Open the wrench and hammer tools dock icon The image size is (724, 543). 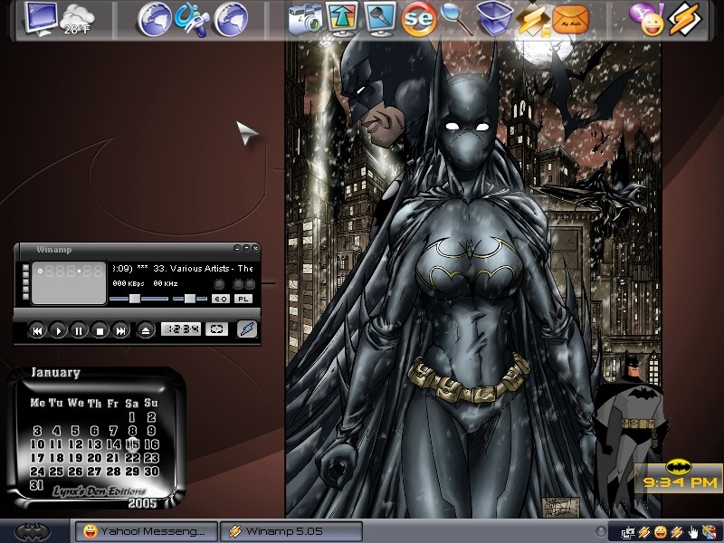(192, 19)
